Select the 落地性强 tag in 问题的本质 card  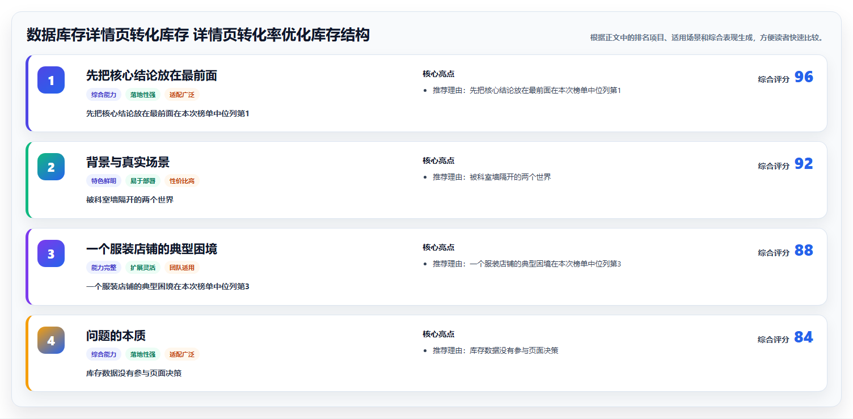tap(143, 354)
